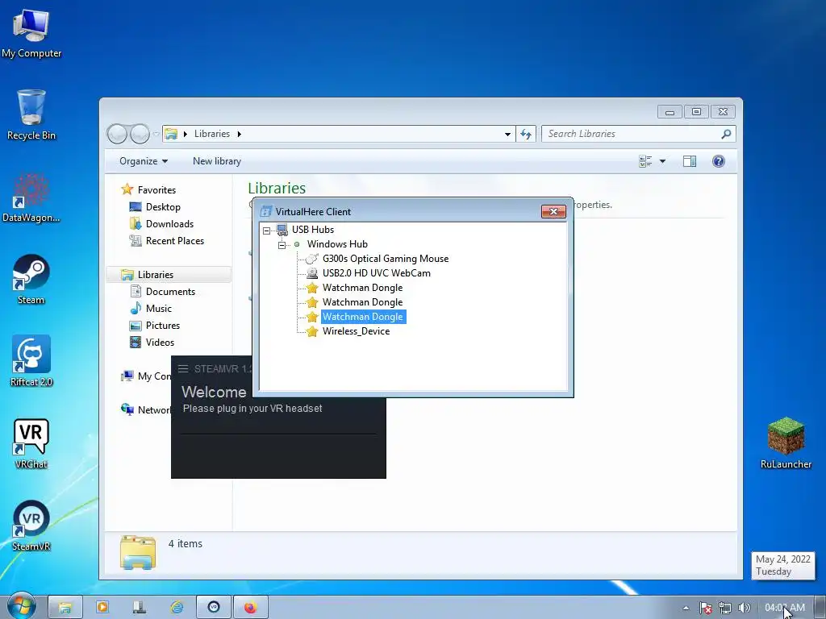
Task: Open the address bar history dropdown
Action: 507,135
